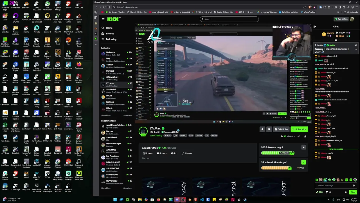
Task: Click the report warning triangle icon
Action: point(305,136)
